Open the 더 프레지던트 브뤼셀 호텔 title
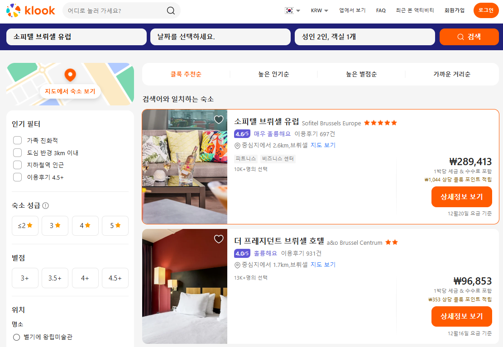 pyautogui.click(x=279, y=241)
